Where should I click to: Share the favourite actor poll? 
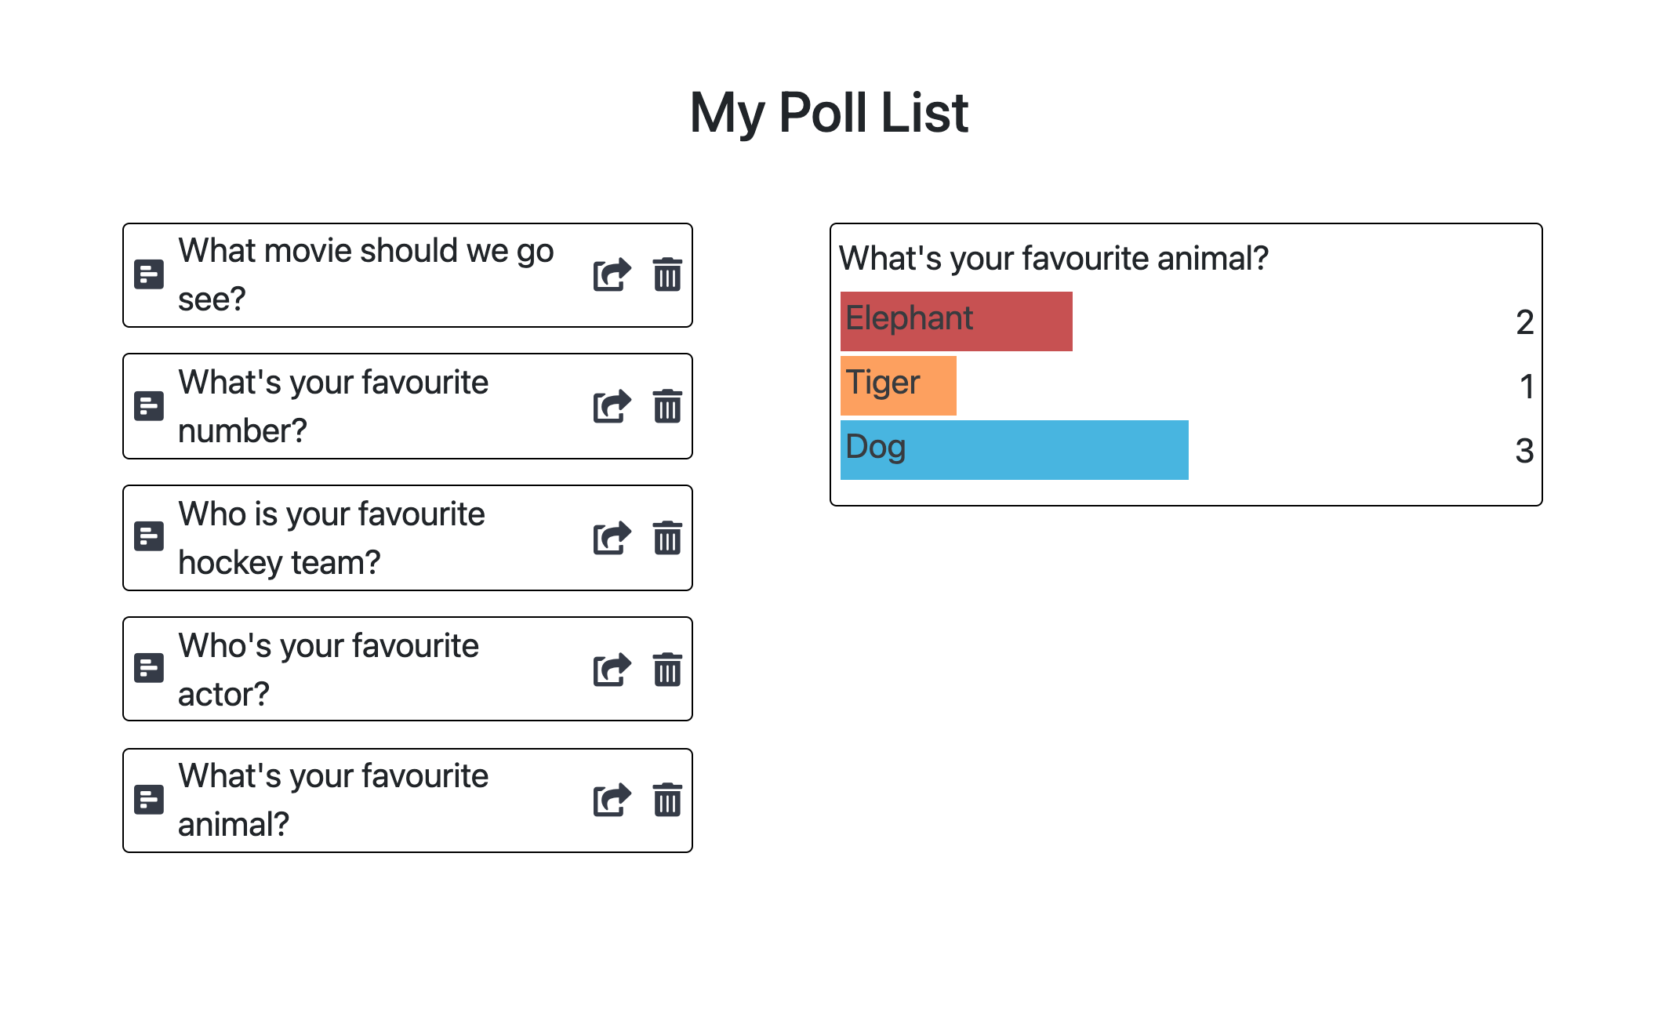(x=612, y=670)
